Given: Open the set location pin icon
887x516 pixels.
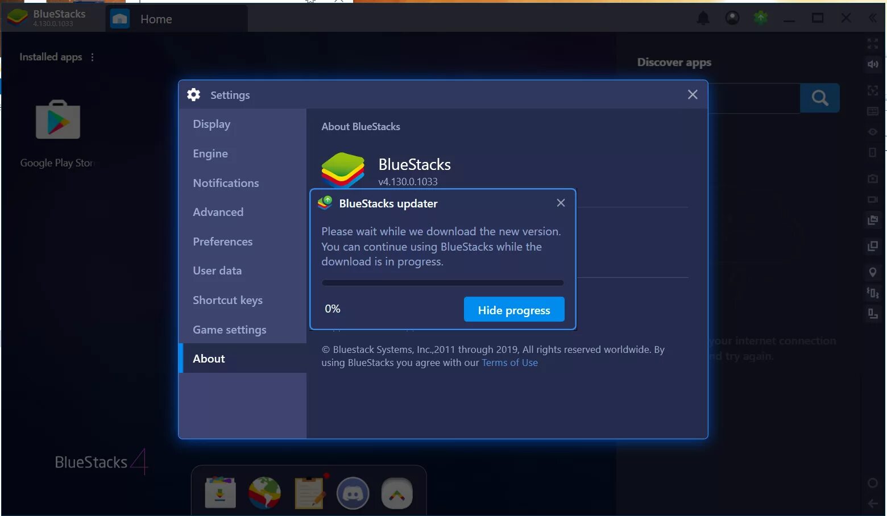Looking at the screenshot, I should [x=873, y=273].
